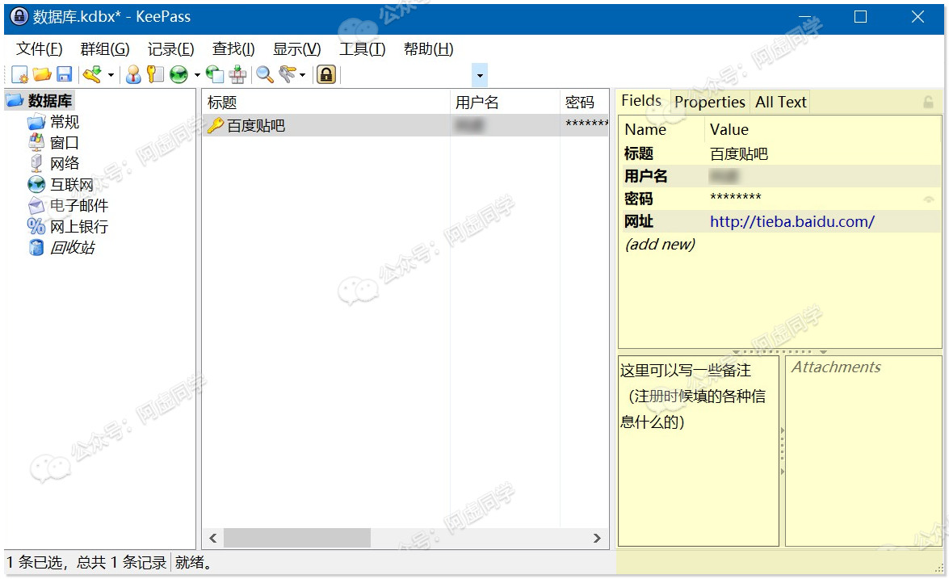
Task: Click the right arrow of the horizontal scrollbar
Action: tap(597, 538)
